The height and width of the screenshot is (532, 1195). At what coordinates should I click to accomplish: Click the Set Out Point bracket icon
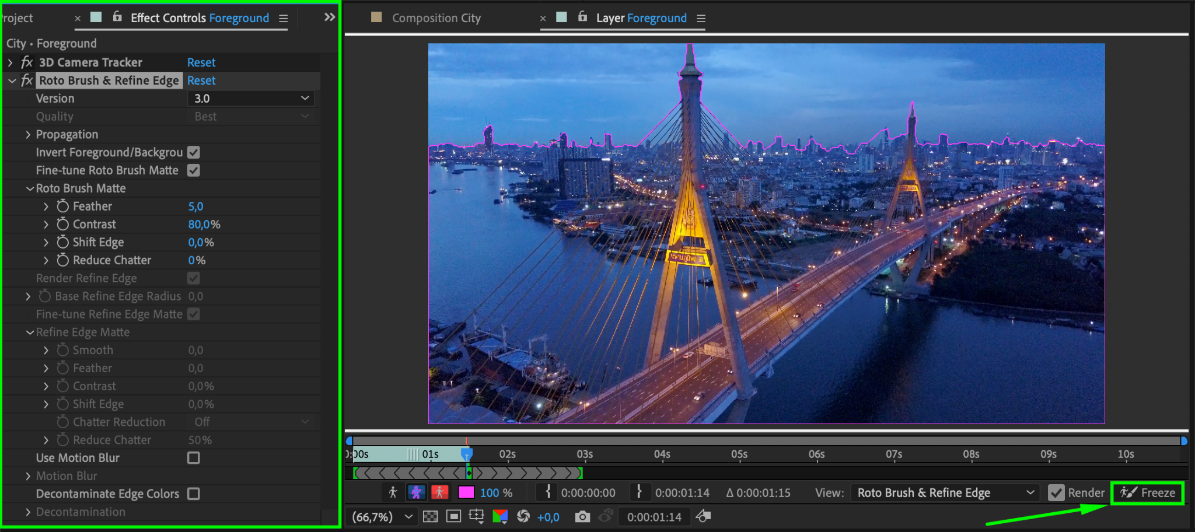[639, 492]
